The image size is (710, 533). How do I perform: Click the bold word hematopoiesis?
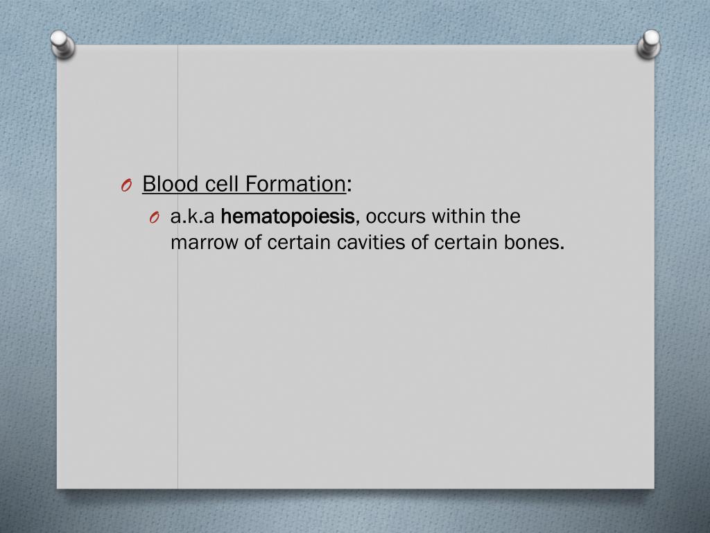[288, 217]
